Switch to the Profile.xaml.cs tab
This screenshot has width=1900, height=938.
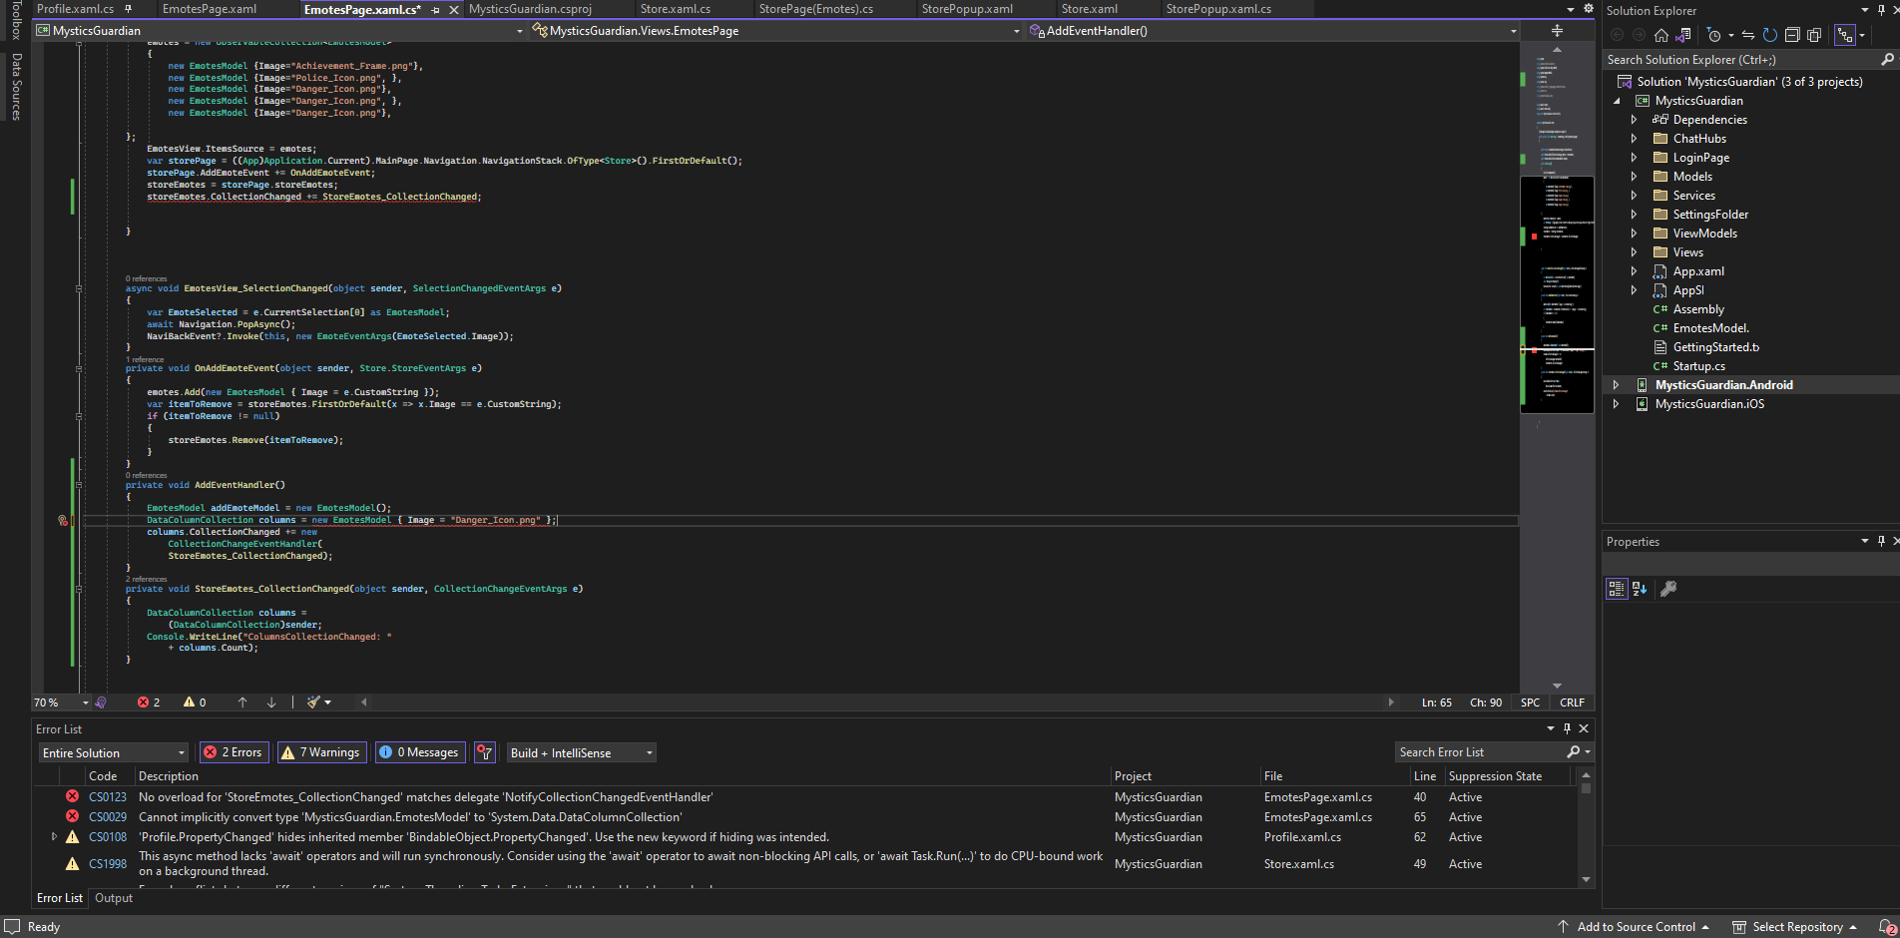pyautogui.click(x=76, y=9)
